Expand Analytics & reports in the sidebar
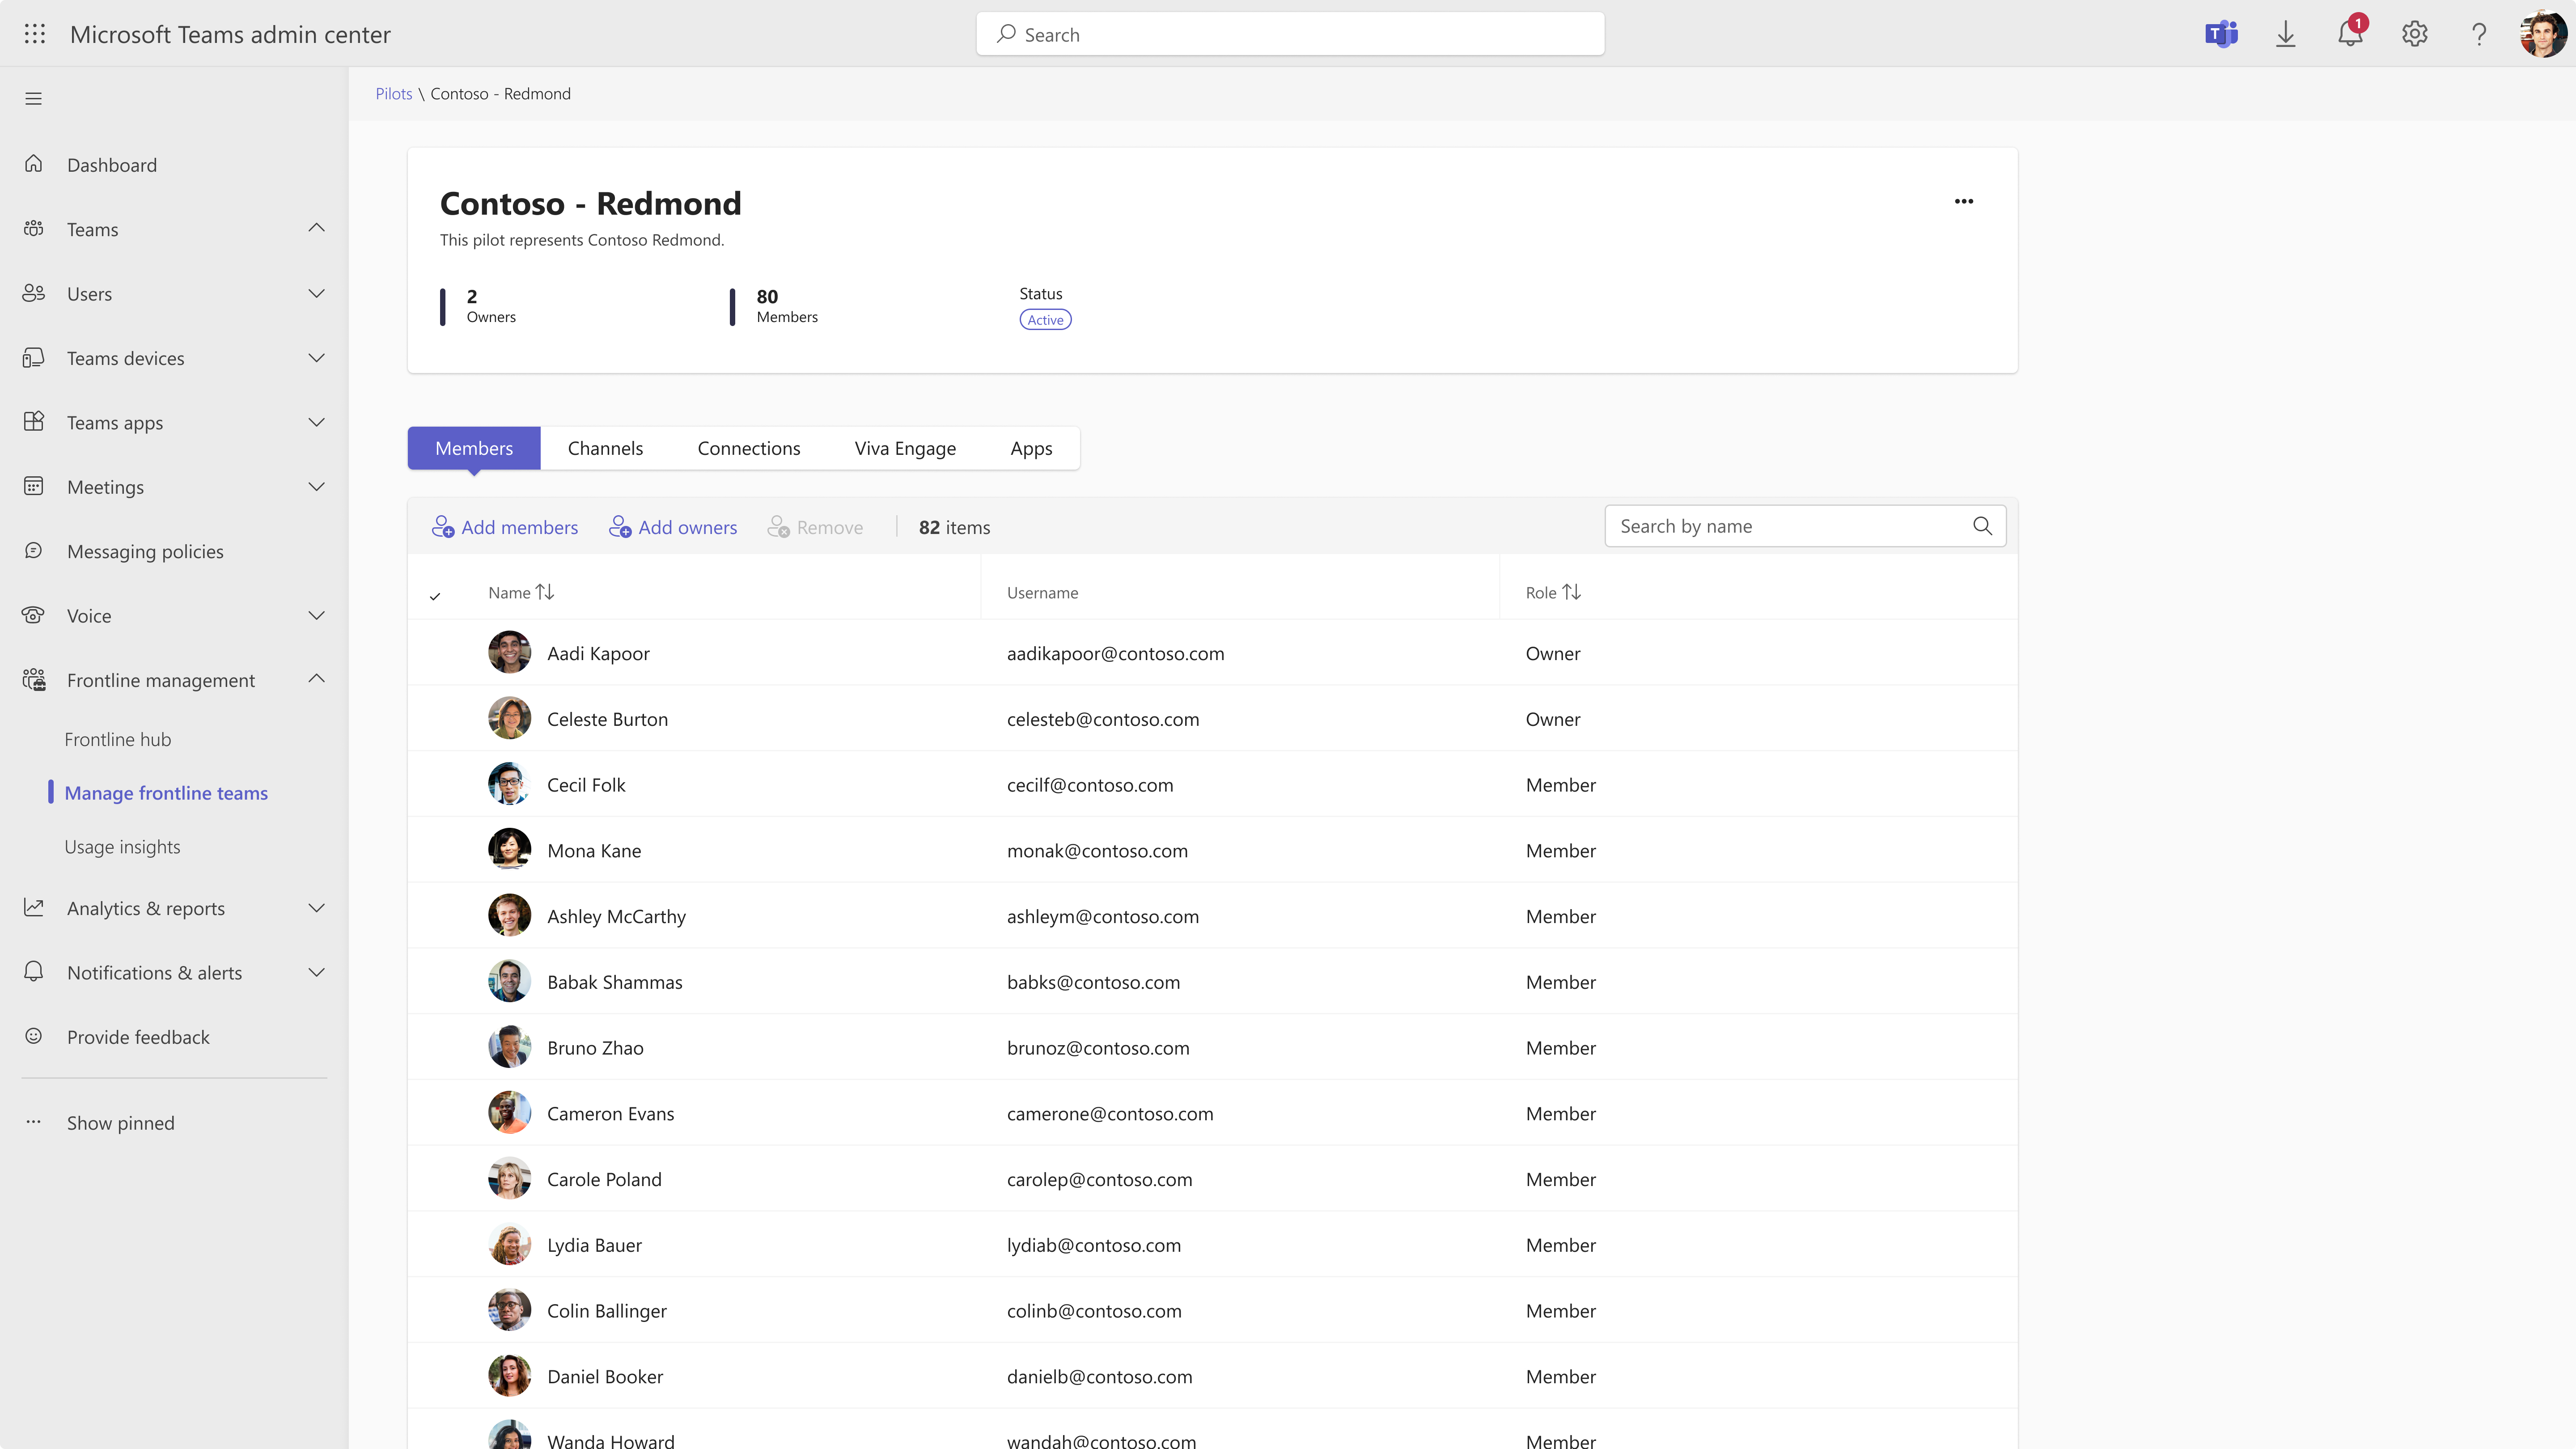The image size is (2576, 1449). (x=316, y=908)
